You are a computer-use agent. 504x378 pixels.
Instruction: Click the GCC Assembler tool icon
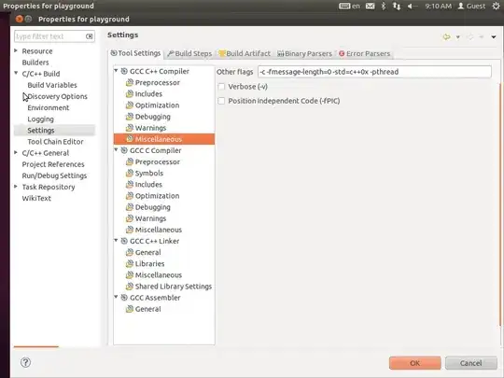coord(124,298)
